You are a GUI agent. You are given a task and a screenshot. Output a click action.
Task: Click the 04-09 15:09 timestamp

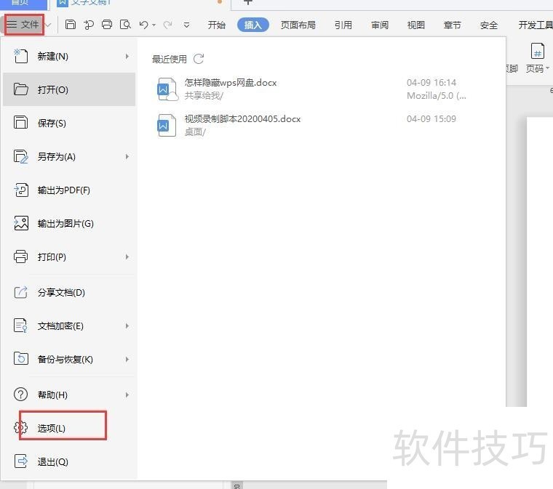[431, 118]
